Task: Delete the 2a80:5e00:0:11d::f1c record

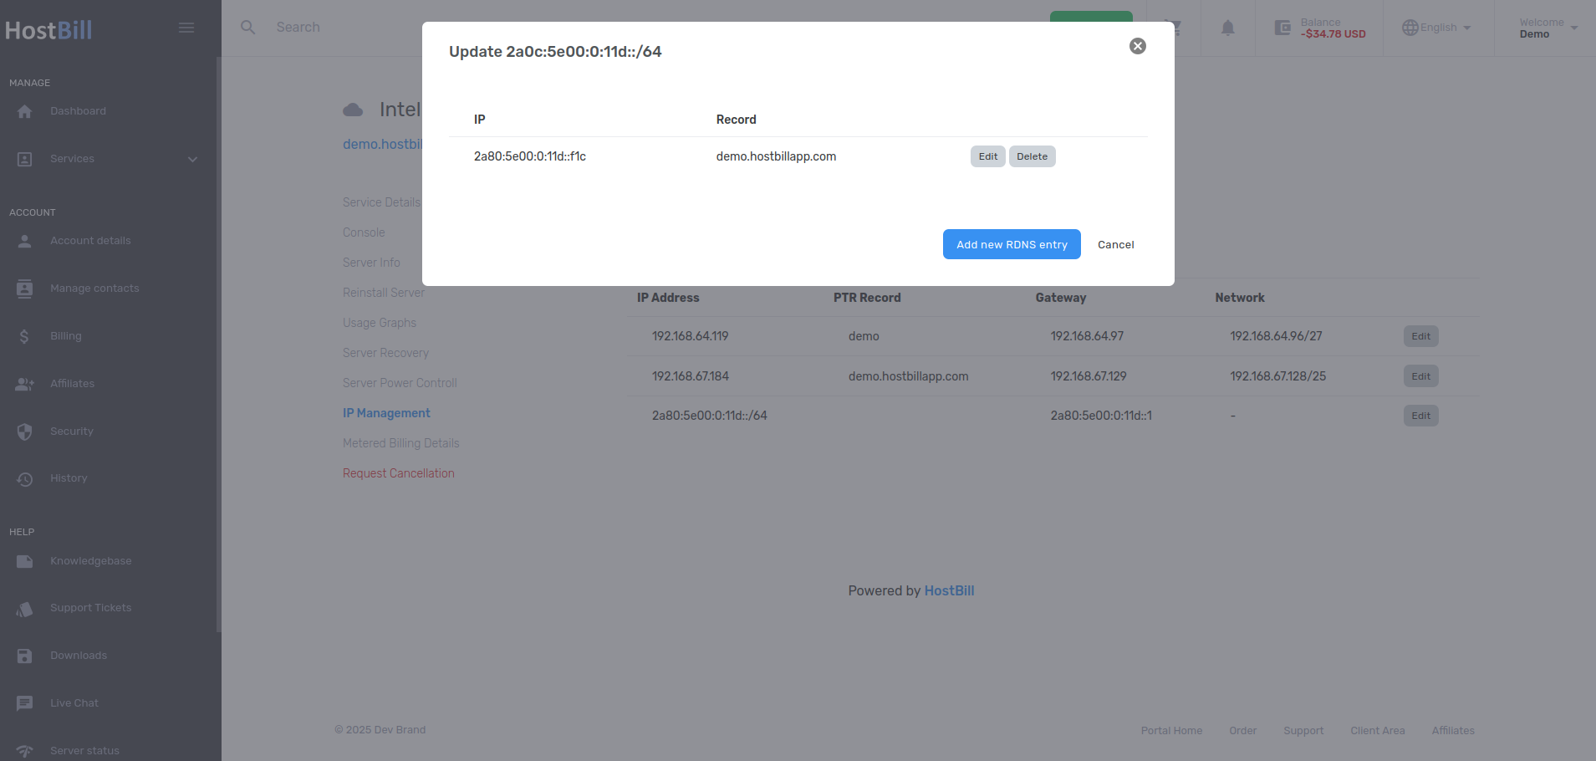Action: (x=1032, y=156)
